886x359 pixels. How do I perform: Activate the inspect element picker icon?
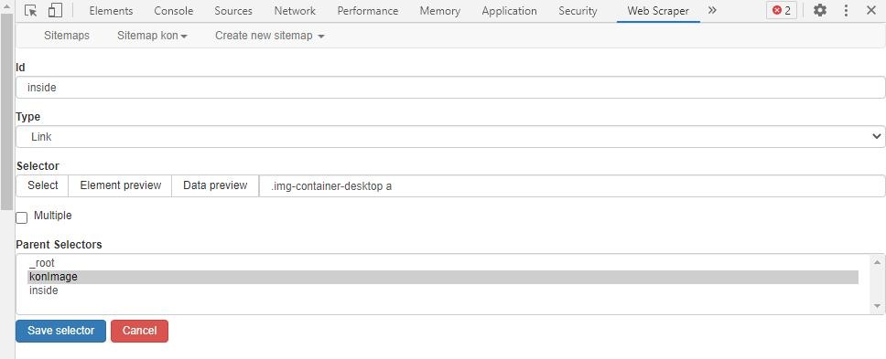pos(30,10)
